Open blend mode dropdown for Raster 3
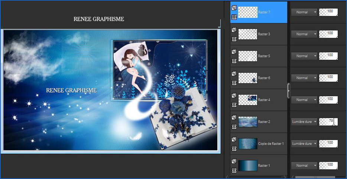The height and width of the screenshot is (179, 347). pyautogui.click(x=304, y=34)
